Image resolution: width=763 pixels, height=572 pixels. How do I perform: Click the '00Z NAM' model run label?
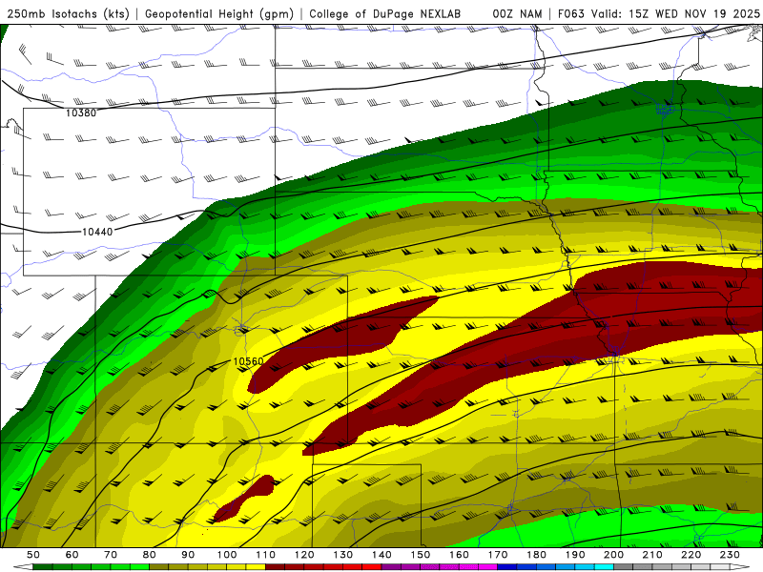517,14
